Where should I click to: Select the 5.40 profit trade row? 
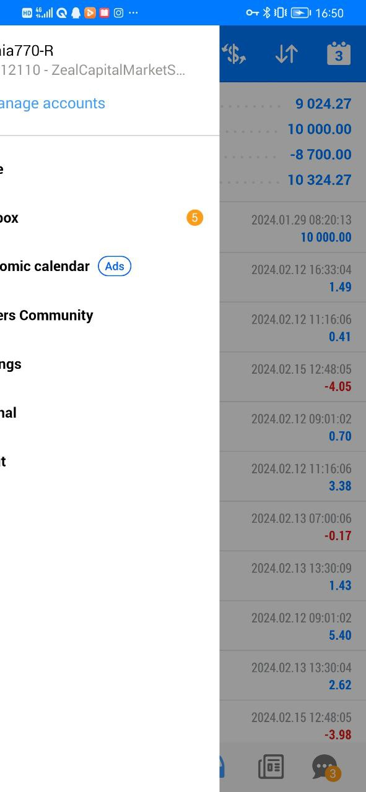coord(293,626)
